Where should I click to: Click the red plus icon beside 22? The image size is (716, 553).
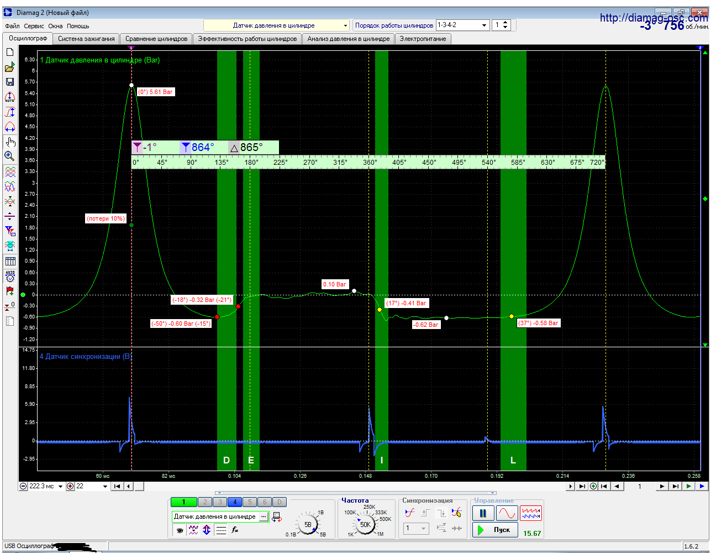tap(70, 487)
